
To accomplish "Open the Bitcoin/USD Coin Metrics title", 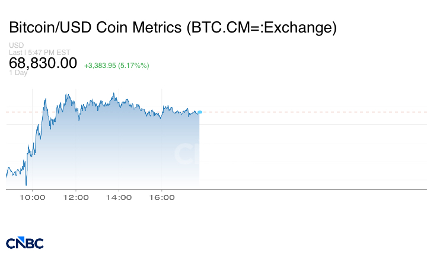I will [173, 28].
